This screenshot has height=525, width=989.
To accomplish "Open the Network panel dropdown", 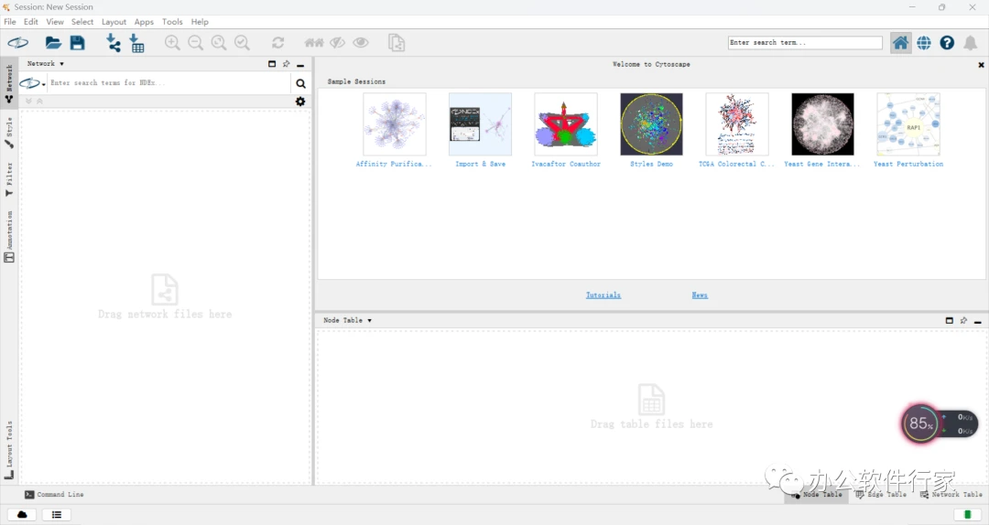I will click(45, 64).
